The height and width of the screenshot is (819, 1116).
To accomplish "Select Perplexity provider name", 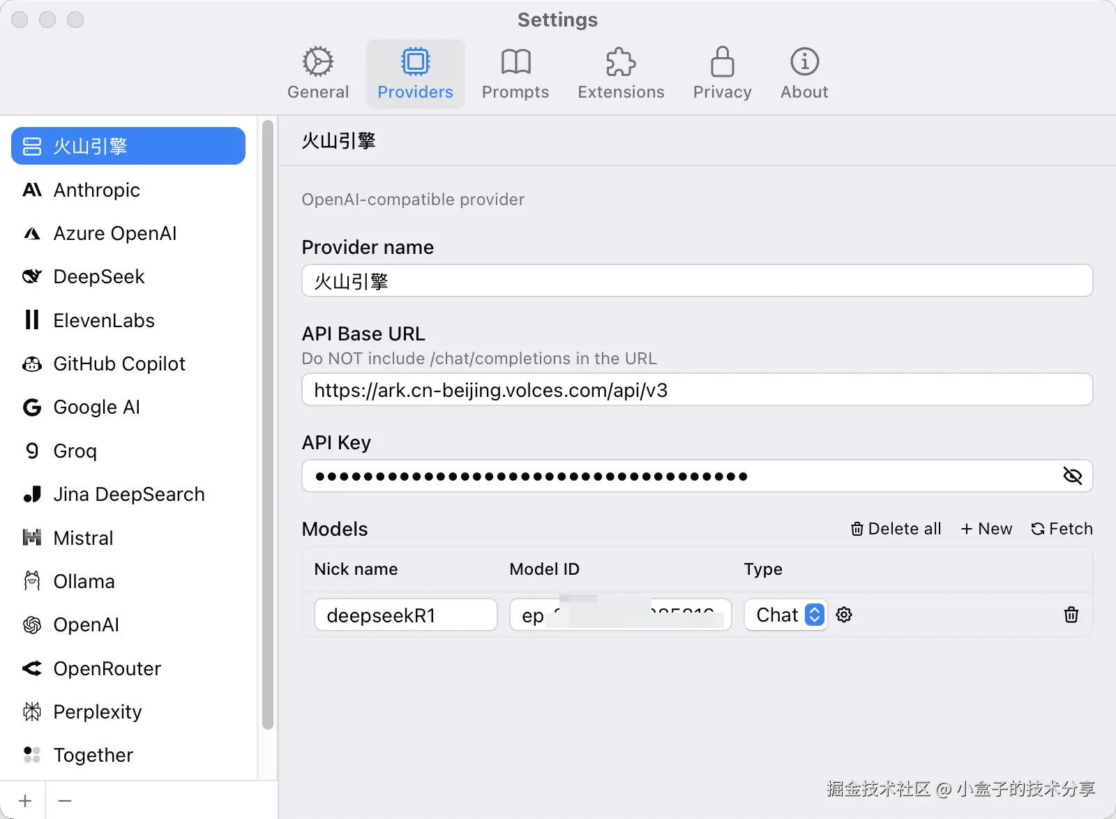I will click(98, 712).
